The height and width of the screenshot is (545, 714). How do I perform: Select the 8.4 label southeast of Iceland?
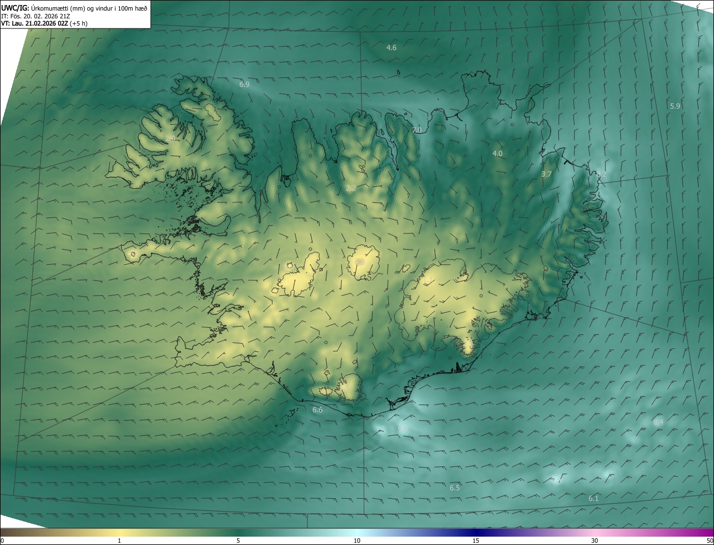[x=658, y=422]
